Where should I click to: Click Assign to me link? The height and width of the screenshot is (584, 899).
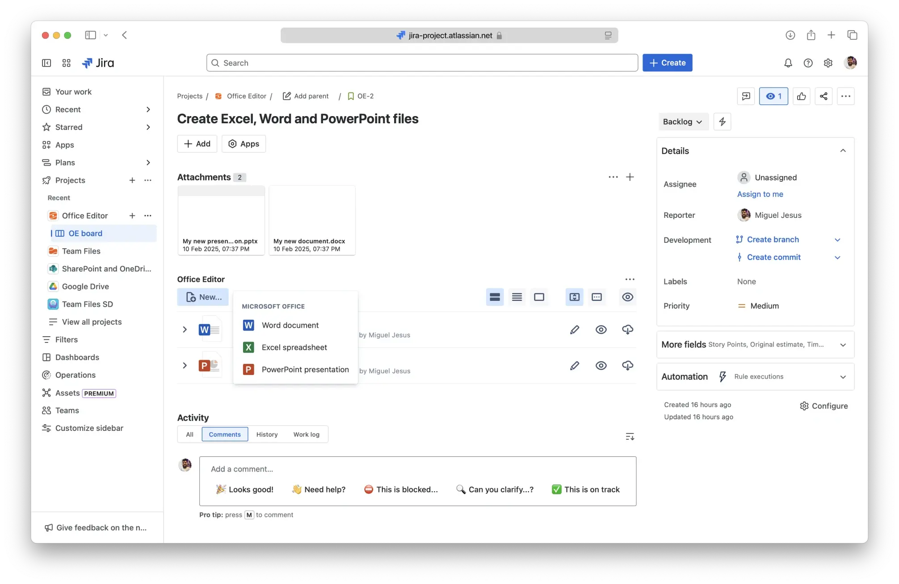point(760,194)
